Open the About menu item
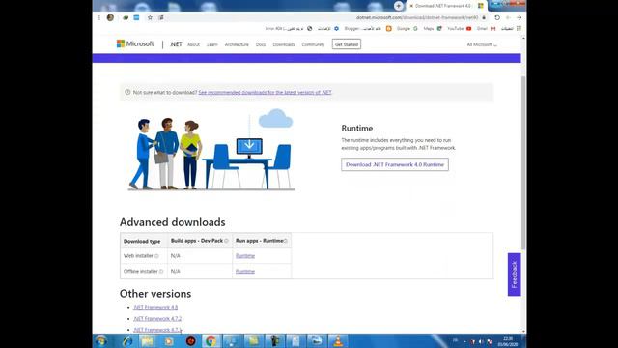The height and width of the screenshot is (348, 618). click(x=193, y=44)
